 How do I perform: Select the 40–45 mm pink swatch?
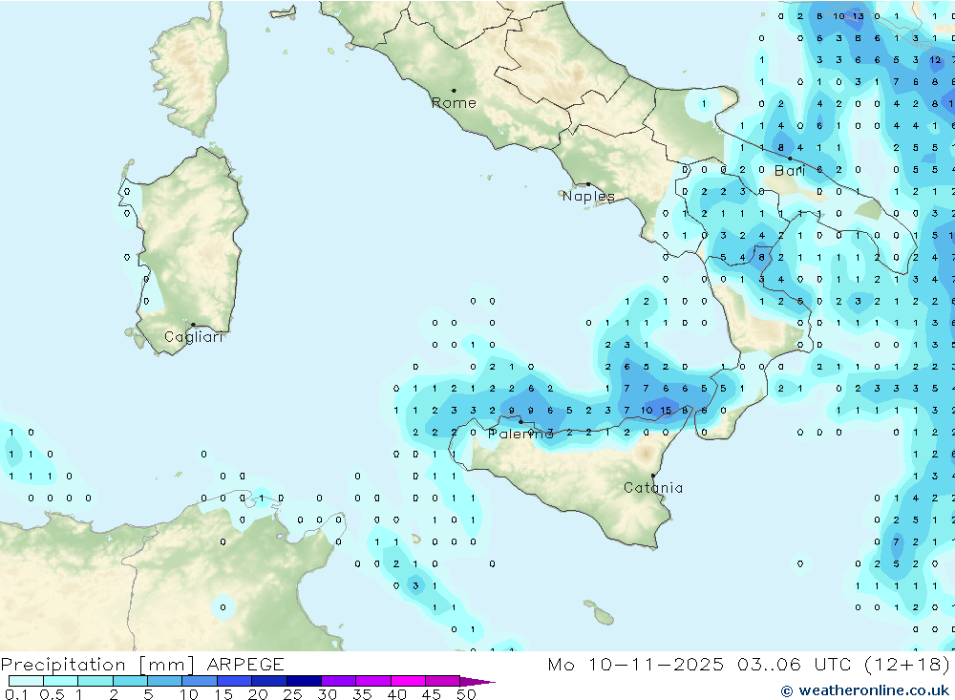pos(408,681)
